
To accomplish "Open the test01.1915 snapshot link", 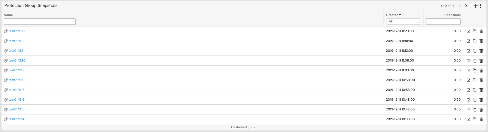I will tap(16, 109).
